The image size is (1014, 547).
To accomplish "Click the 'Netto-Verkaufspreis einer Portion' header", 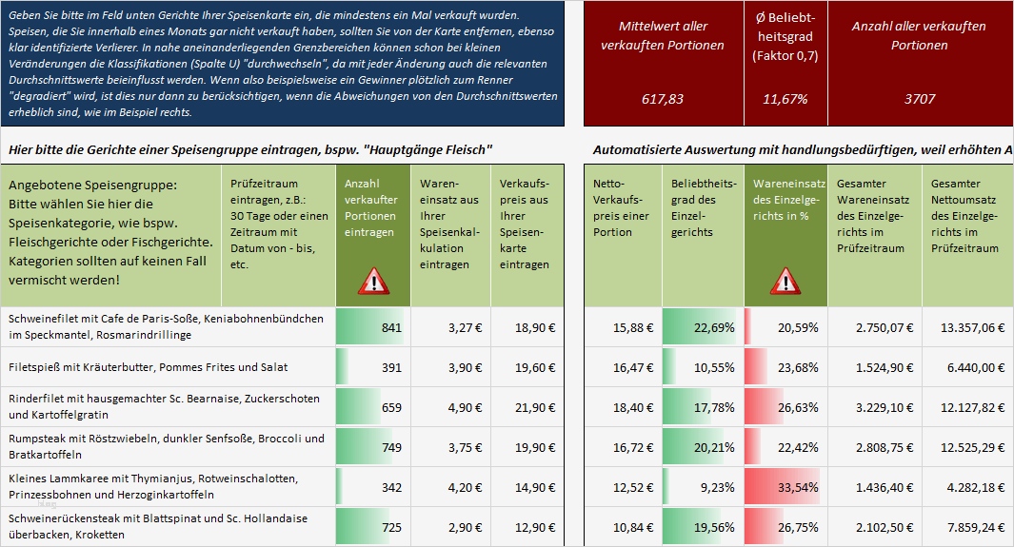I will (x=622, y=235).
